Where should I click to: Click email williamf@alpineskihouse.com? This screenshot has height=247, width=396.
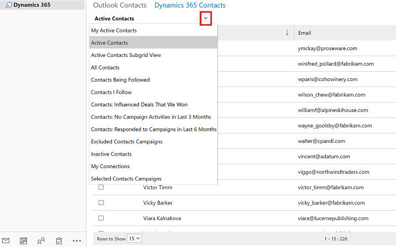point(333,110)
